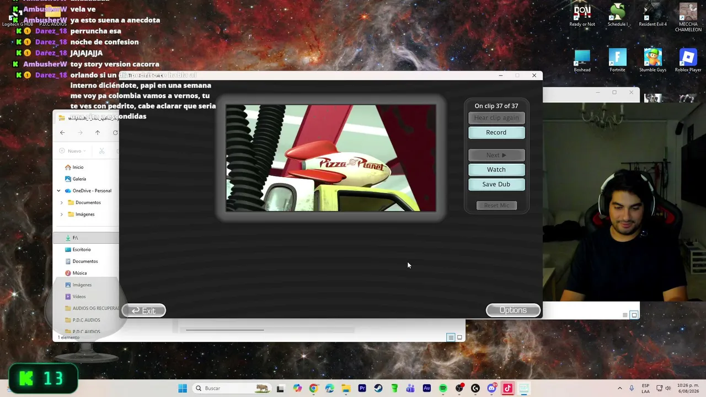The height and width of the screenshot is (397, 706).
Task: Open Adobe Audition from the taskbar
Action: click(426, 388)
